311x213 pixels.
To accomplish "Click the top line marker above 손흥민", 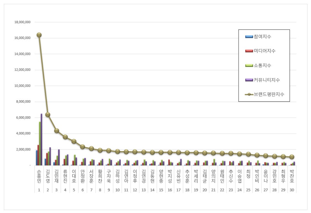I will tap(39, 35).
